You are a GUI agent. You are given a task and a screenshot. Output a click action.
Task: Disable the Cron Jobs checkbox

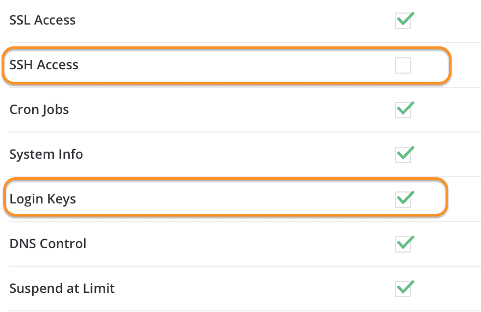pos(403,110)
